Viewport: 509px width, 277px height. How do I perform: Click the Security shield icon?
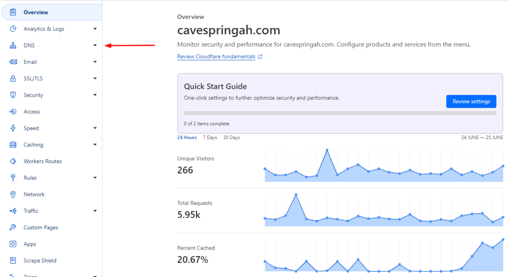coord(13,95)
